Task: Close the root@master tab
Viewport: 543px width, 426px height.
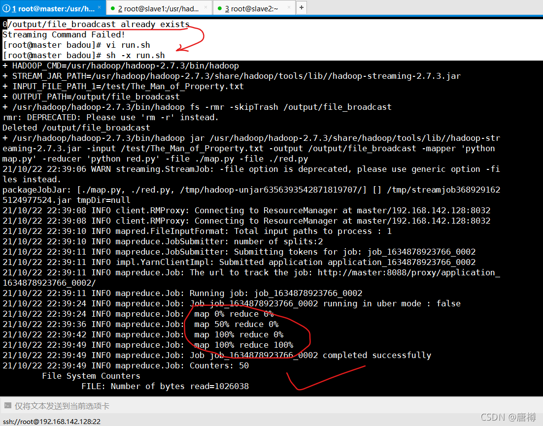Action: point(100,7)
